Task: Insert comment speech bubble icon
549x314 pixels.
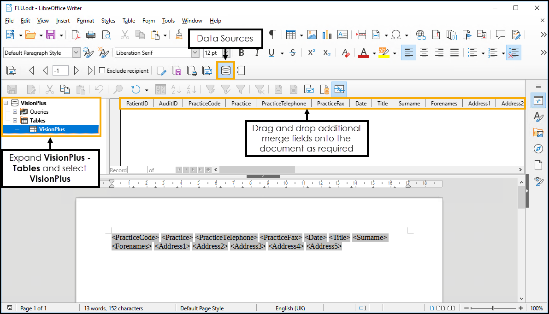Action: (500, 35)
